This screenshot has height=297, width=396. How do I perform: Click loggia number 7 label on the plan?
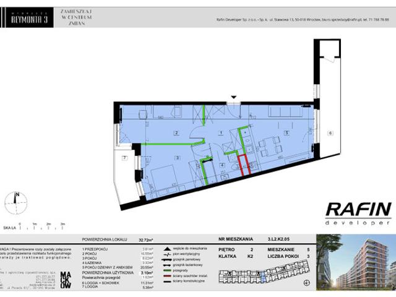(124, 158)
